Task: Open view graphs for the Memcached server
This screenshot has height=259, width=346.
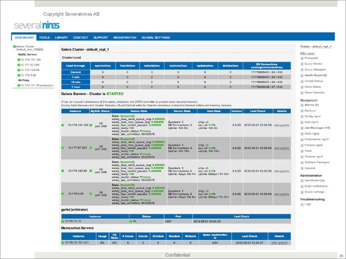Action: point(279,242)
